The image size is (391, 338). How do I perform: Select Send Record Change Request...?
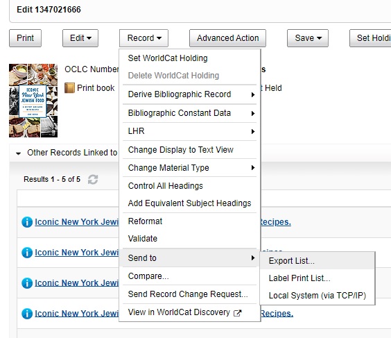coord(189,294)
